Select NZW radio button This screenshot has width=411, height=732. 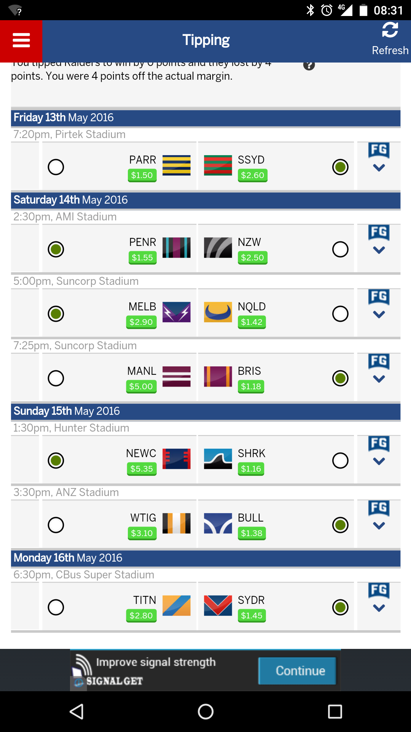340,249
